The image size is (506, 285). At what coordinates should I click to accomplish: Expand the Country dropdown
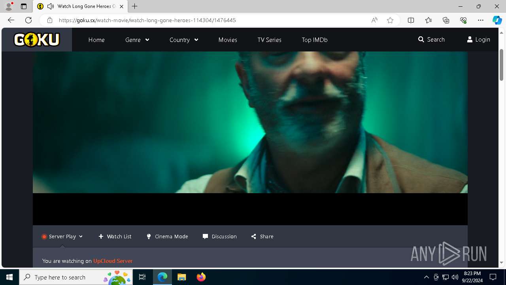184,40
